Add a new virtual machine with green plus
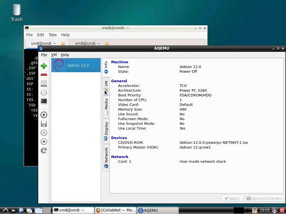286x214 pixels. [44, 66]
